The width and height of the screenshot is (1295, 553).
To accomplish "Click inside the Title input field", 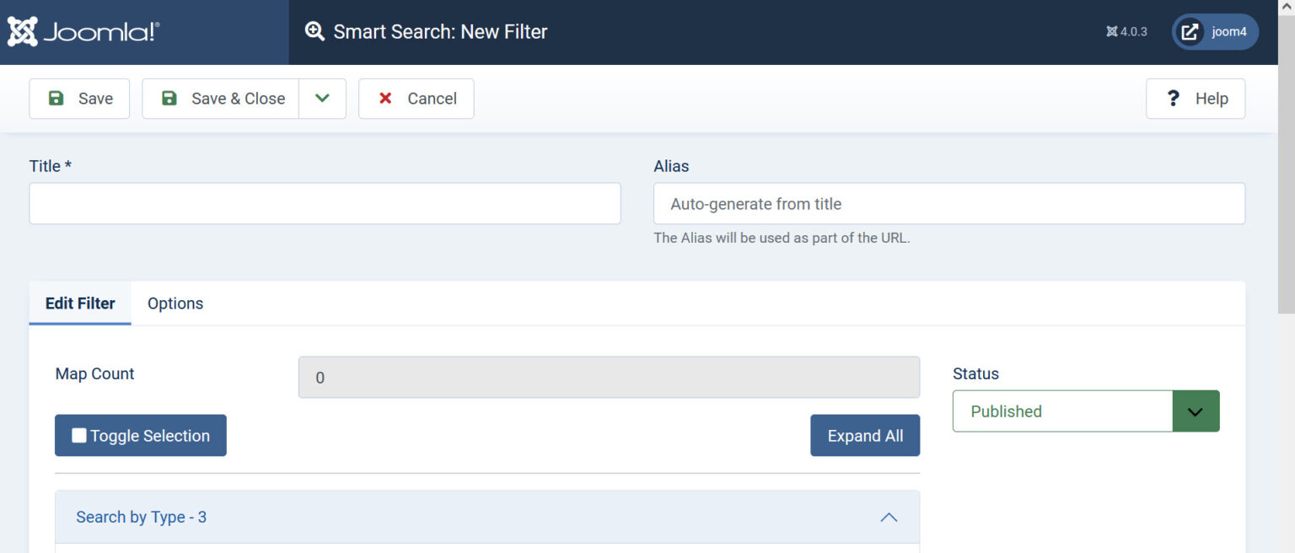I will point(325,203).
